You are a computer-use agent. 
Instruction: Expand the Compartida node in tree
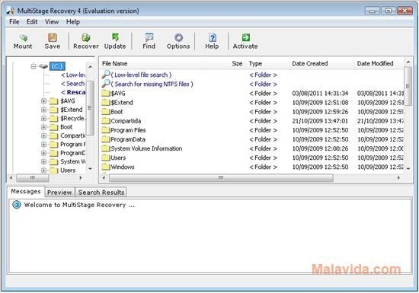click(44, 135)
